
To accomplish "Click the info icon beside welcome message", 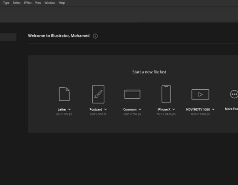I will (95, 36).
